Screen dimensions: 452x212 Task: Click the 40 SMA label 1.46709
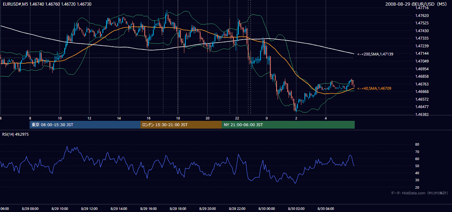pyautogui.click(x=375, y=88)
